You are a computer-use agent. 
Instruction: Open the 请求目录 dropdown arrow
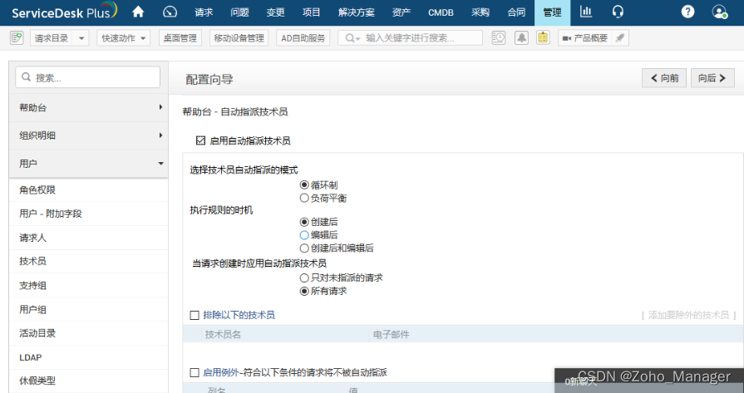81,38
